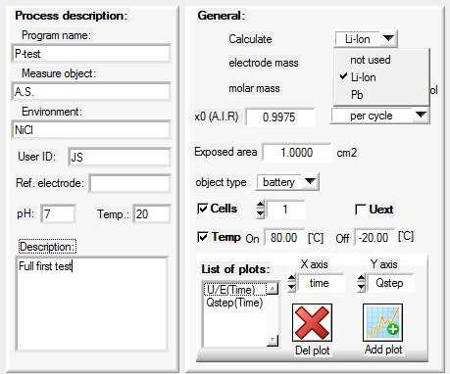Click plots list scrollbar up arrow
Image resolution: width=450 pixels, height=374 pixels.
[x=273, y=288]
